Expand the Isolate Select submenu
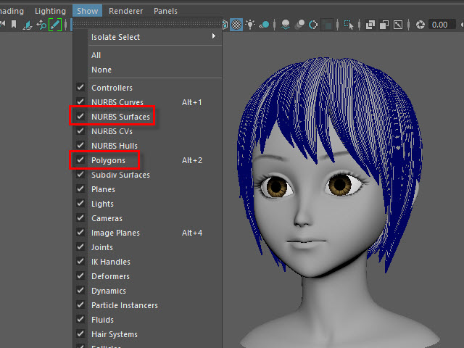This screenshot has height=348, width=464. [116, 37]
